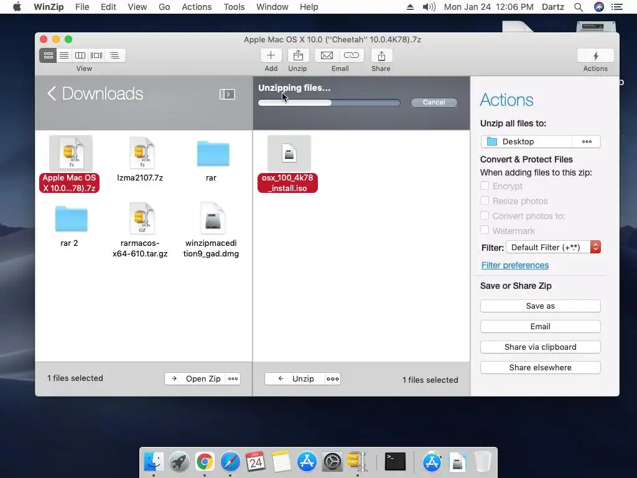Click the link-chain Email toolbar icon

point(351,55)
